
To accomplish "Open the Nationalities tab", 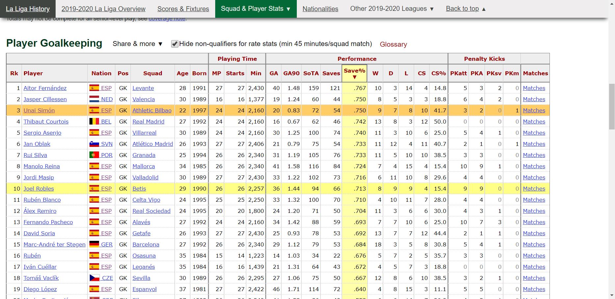I will 320,9.
